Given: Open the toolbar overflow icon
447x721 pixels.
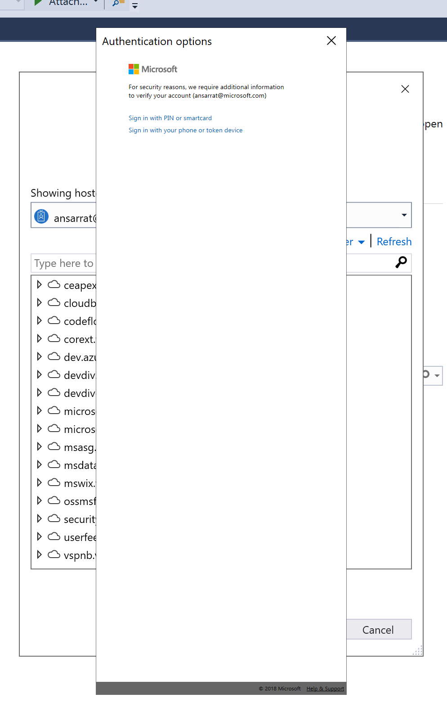Looking at the screenshot, I should [x=134, y=5].
